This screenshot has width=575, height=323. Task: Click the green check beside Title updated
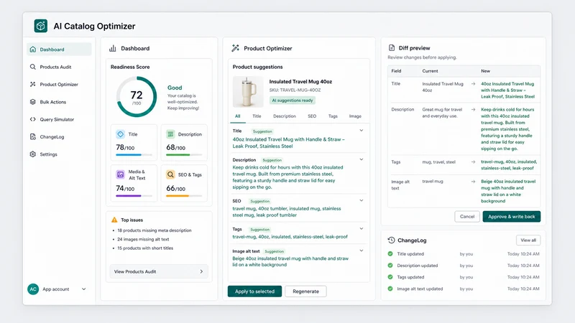[390, 254]
